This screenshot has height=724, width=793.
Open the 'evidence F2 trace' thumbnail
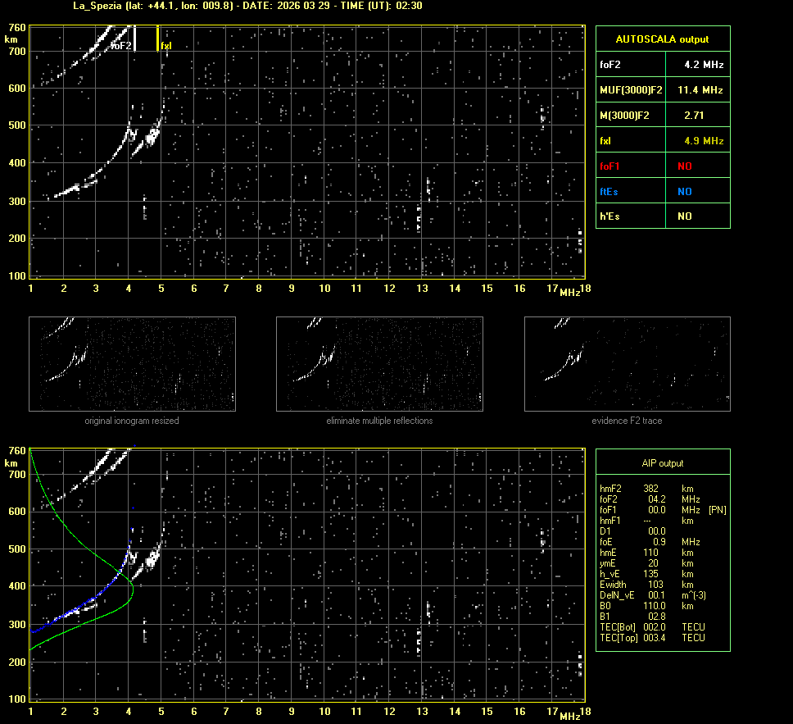tap(627, 364)
